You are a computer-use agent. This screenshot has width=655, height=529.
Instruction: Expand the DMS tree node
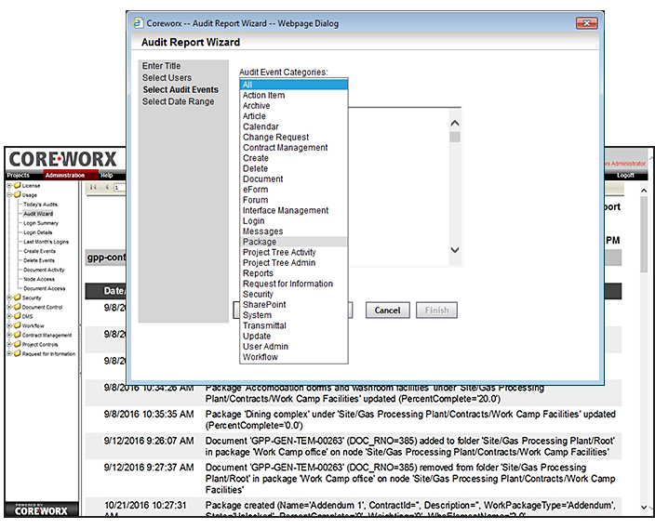[8, 316]
